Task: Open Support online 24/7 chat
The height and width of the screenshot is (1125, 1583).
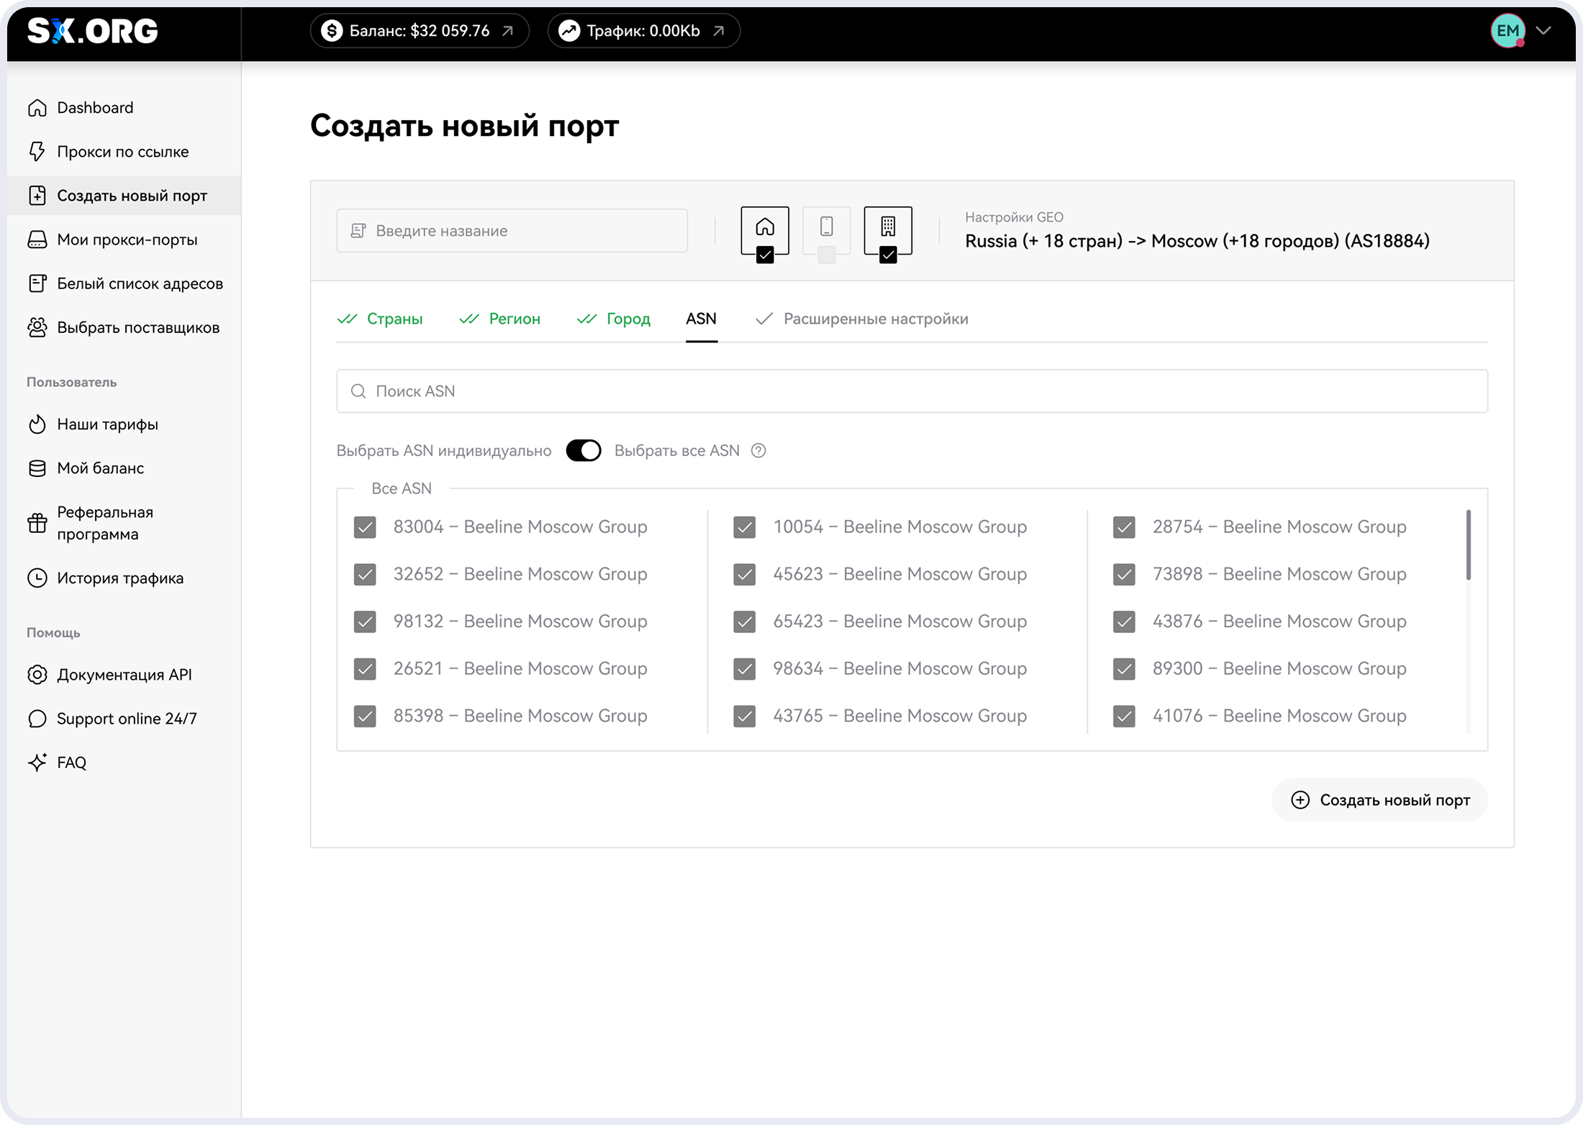Action: [x=127, y=719]
